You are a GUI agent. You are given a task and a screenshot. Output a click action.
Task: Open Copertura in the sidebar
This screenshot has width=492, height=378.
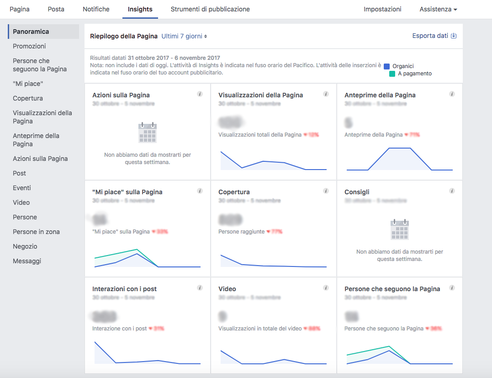click(x=27, y=98)
